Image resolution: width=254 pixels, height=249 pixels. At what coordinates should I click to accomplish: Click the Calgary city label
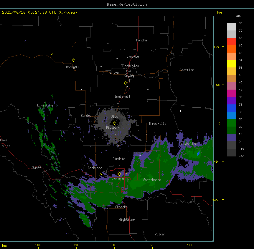pos(118,178)
